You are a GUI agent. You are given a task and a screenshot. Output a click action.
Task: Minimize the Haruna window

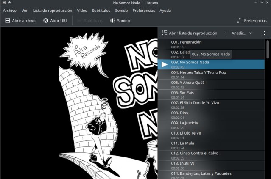point(256,3)
